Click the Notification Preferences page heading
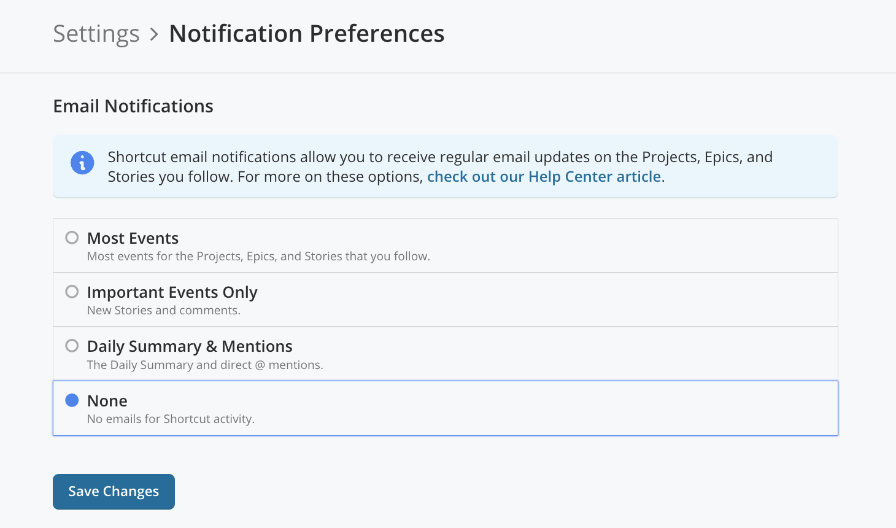The image size is (896, 528). point(307,34)
